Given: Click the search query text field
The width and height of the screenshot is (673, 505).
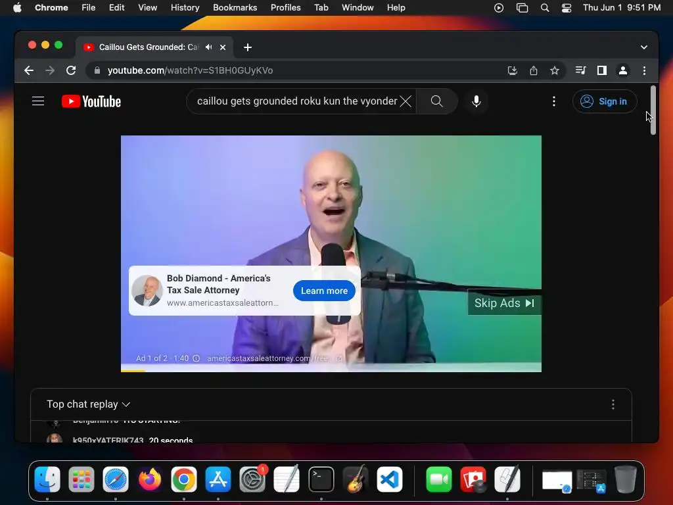Looking at the screenshot, I should point(297,101).
